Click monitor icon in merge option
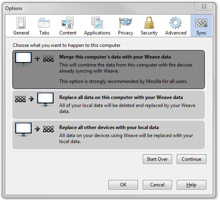 (23, 59)
